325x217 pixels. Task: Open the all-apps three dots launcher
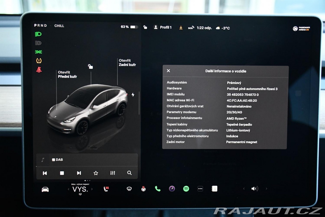(200, 189)
